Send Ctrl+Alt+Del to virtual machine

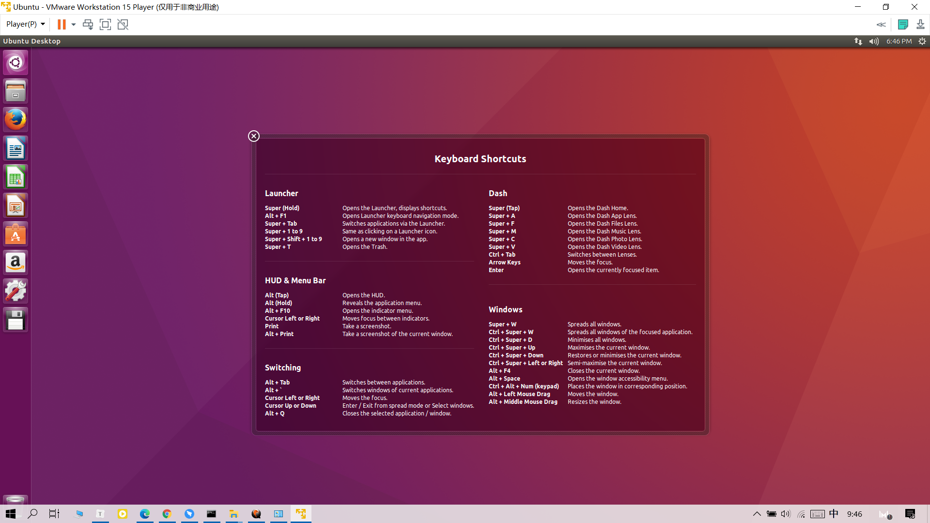click(x=88, y=24)
